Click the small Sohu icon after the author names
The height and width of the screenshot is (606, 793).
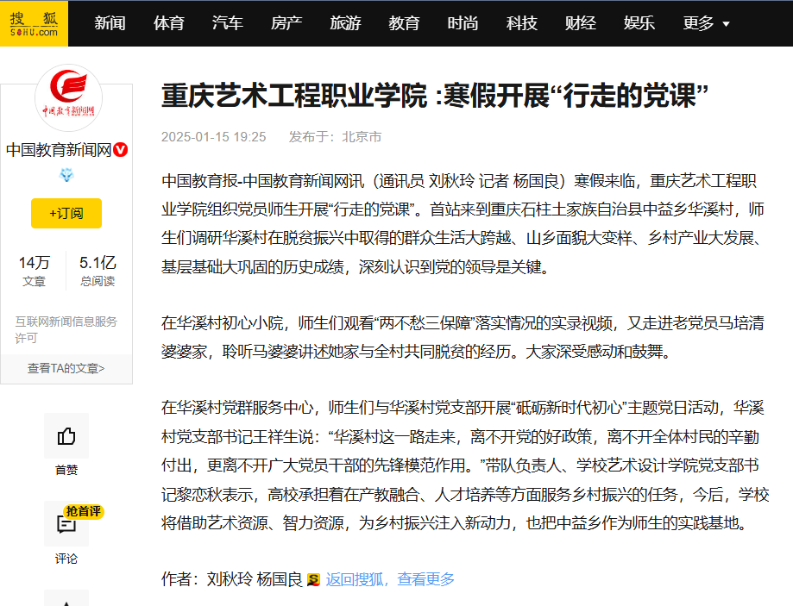pyautogui.click(x=314, y=579)
